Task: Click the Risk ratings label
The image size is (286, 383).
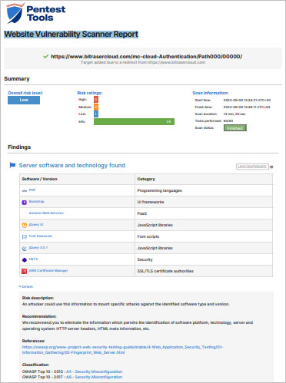Action: tap(90, 93)
